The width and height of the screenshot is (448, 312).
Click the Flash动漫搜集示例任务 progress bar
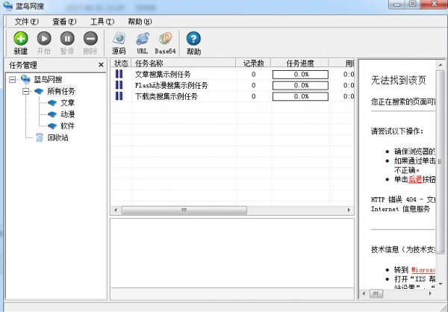[301, 86]
